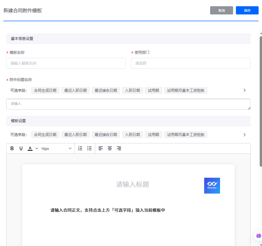Click the 新建合同附件模板 page title

coord(23,10)
